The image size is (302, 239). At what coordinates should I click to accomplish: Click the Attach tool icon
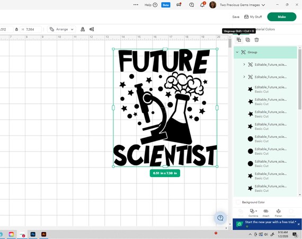(x=266, y=213)
